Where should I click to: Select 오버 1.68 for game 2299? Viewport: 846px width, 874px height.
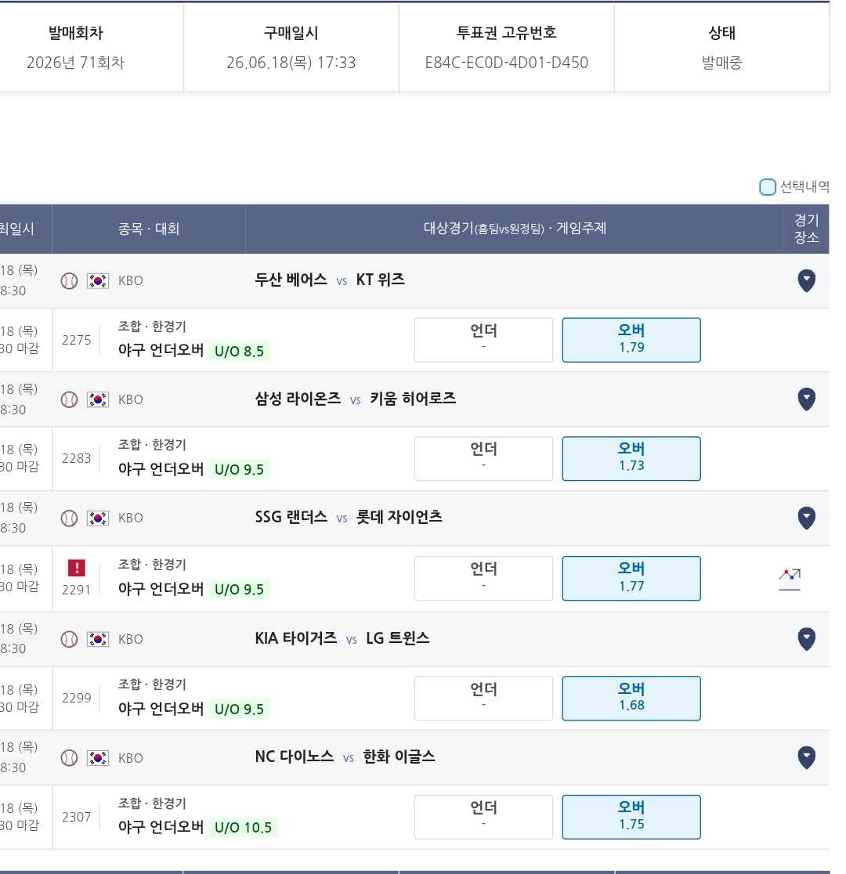coord(631,699)
